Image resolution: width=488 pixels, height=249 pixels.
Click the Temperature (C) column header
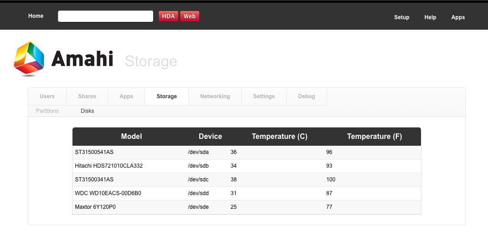[x=280, y=137]
